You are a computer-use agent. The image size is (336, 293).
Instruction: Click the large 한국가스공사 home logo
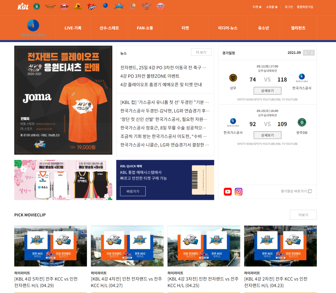point(33,28)
